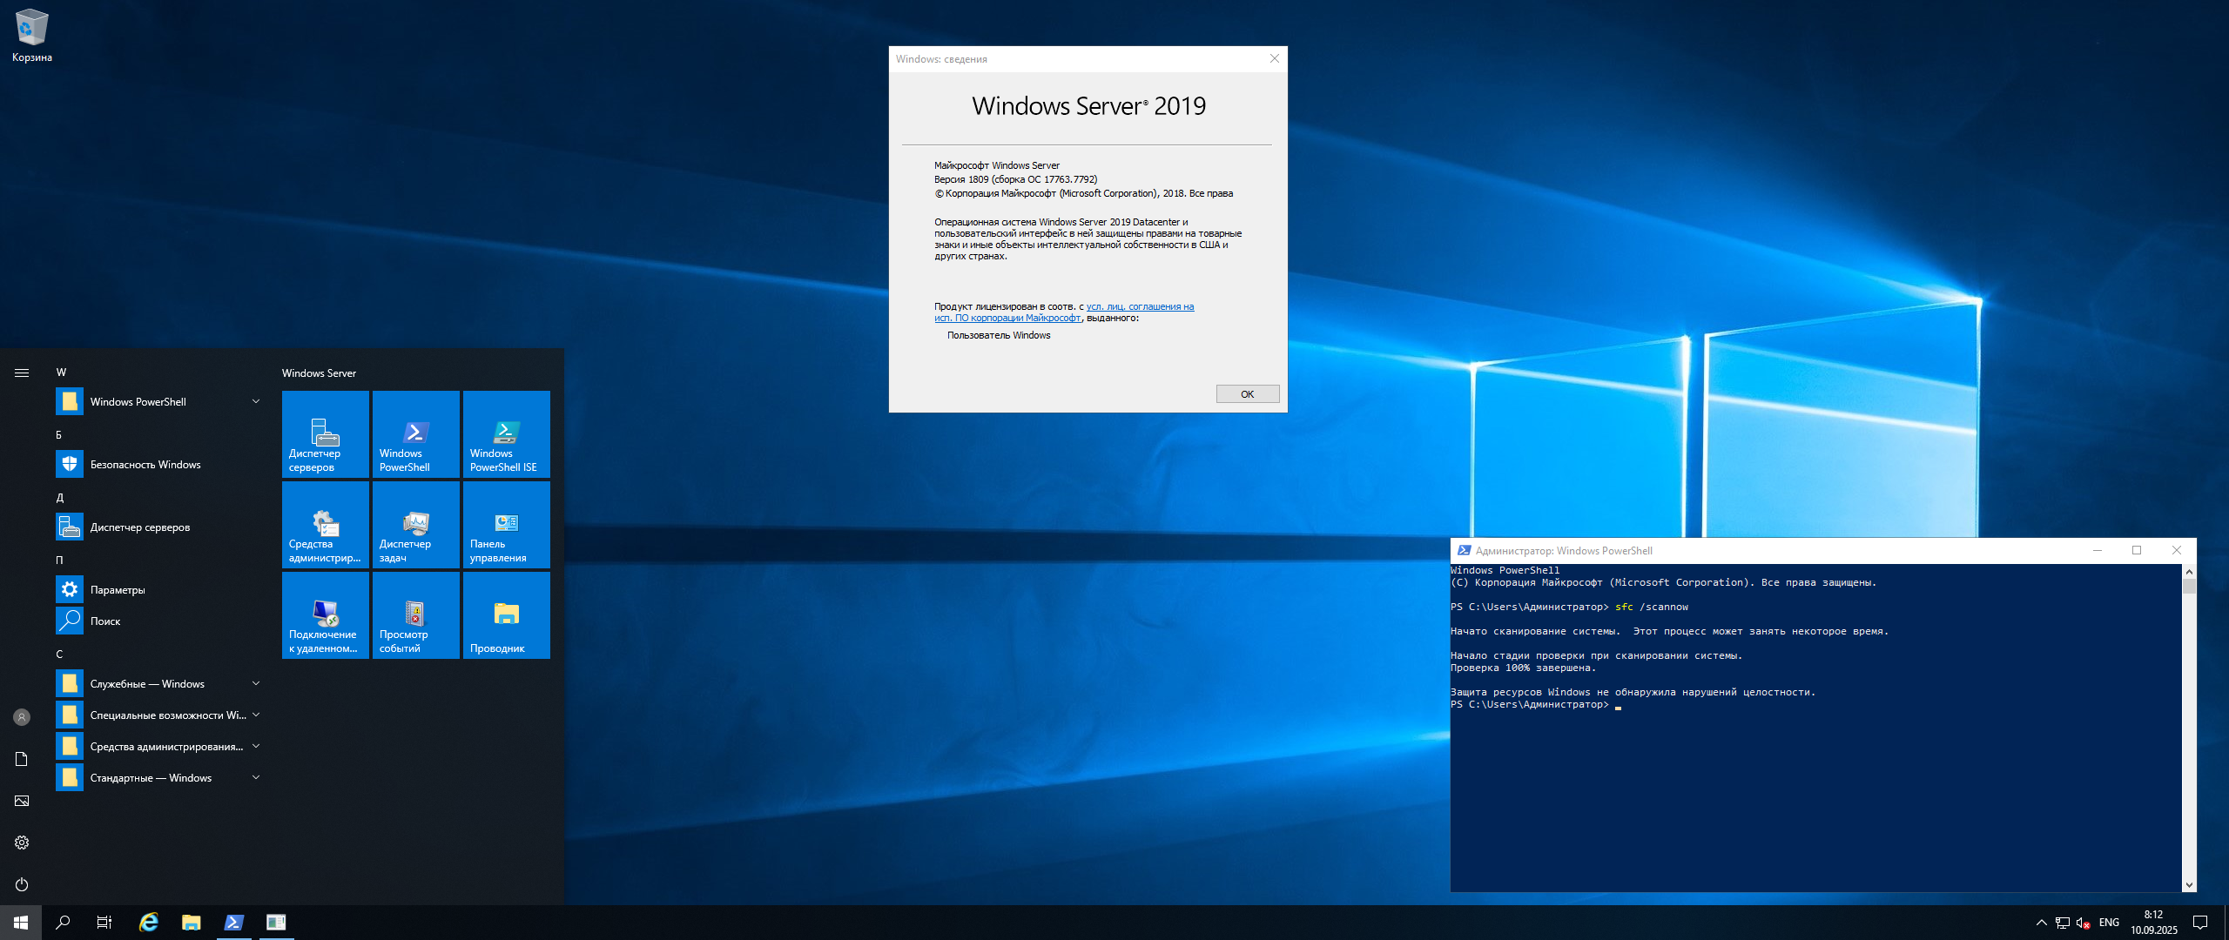2229x940 pixels.
Task: Click the Пользователь Windows licensee text
Action: [999, 335]
